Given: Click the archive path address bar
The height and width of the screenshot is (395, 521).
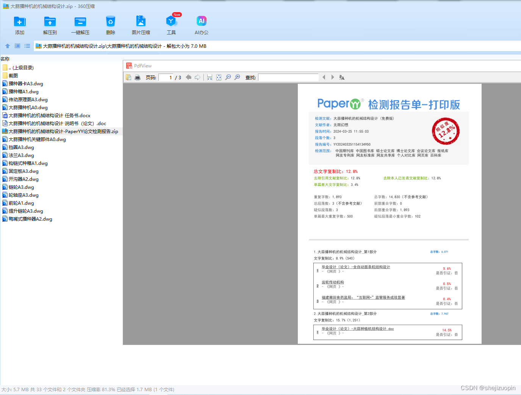Looking at the screenshot, I should coord(277,46).
